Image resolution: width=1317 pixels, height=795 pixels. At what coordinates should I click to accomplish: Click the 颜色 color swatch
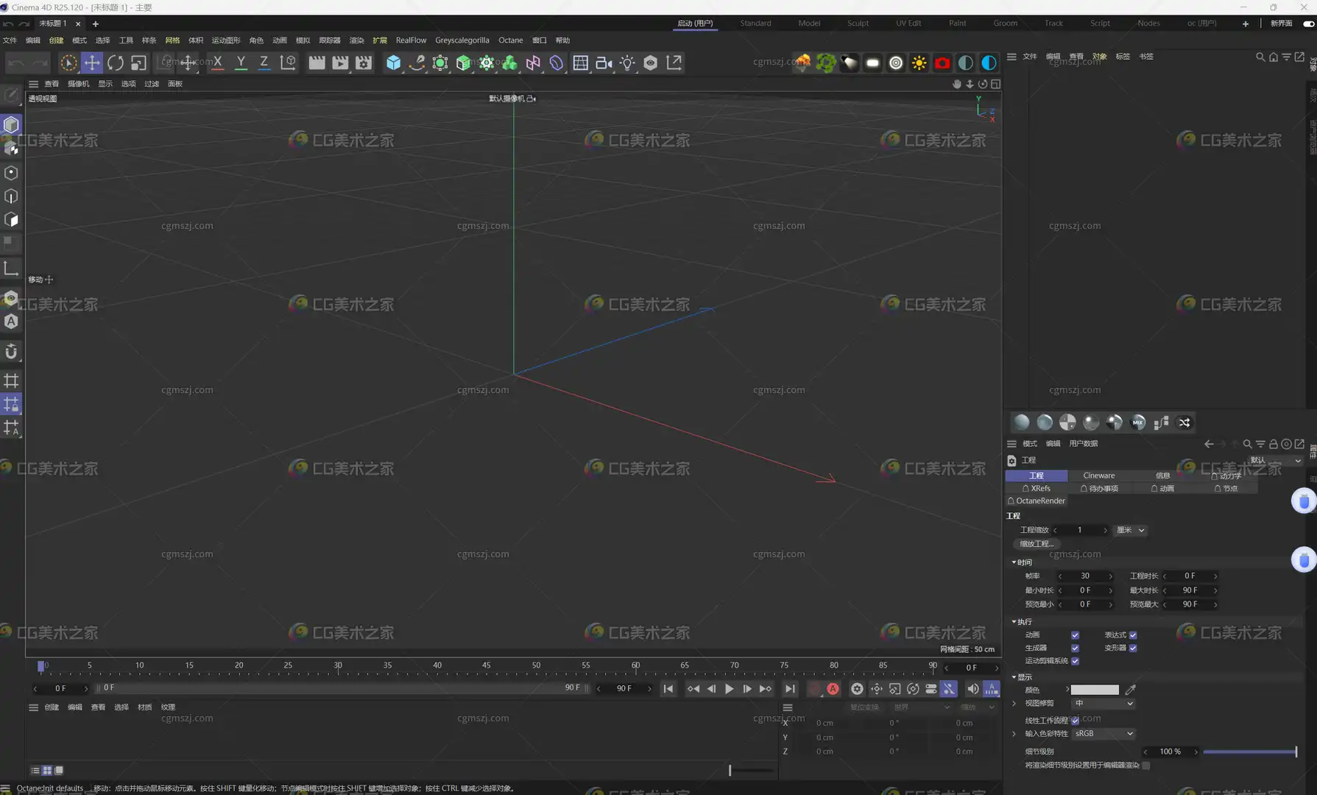tap(1095, 690)
